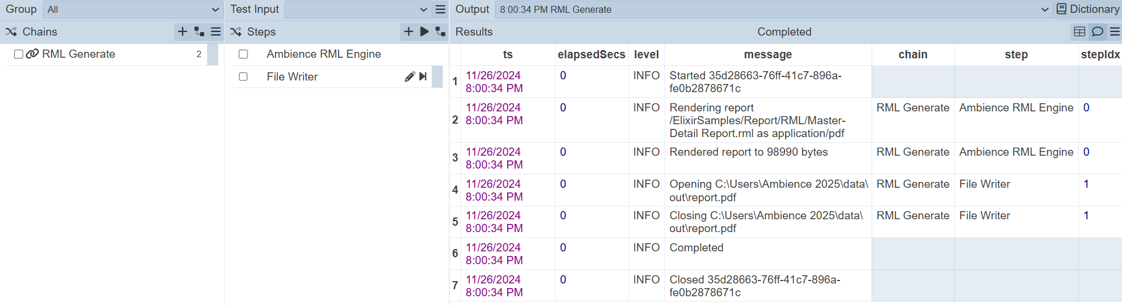This screenshot has width=1122, height=305.
Task: Click the hierarchy icon in the Steps header
Action: 440,31
